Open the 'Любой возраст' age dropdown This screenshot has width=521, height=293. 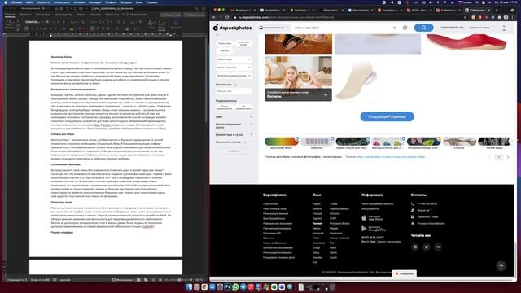click(234, 68)
